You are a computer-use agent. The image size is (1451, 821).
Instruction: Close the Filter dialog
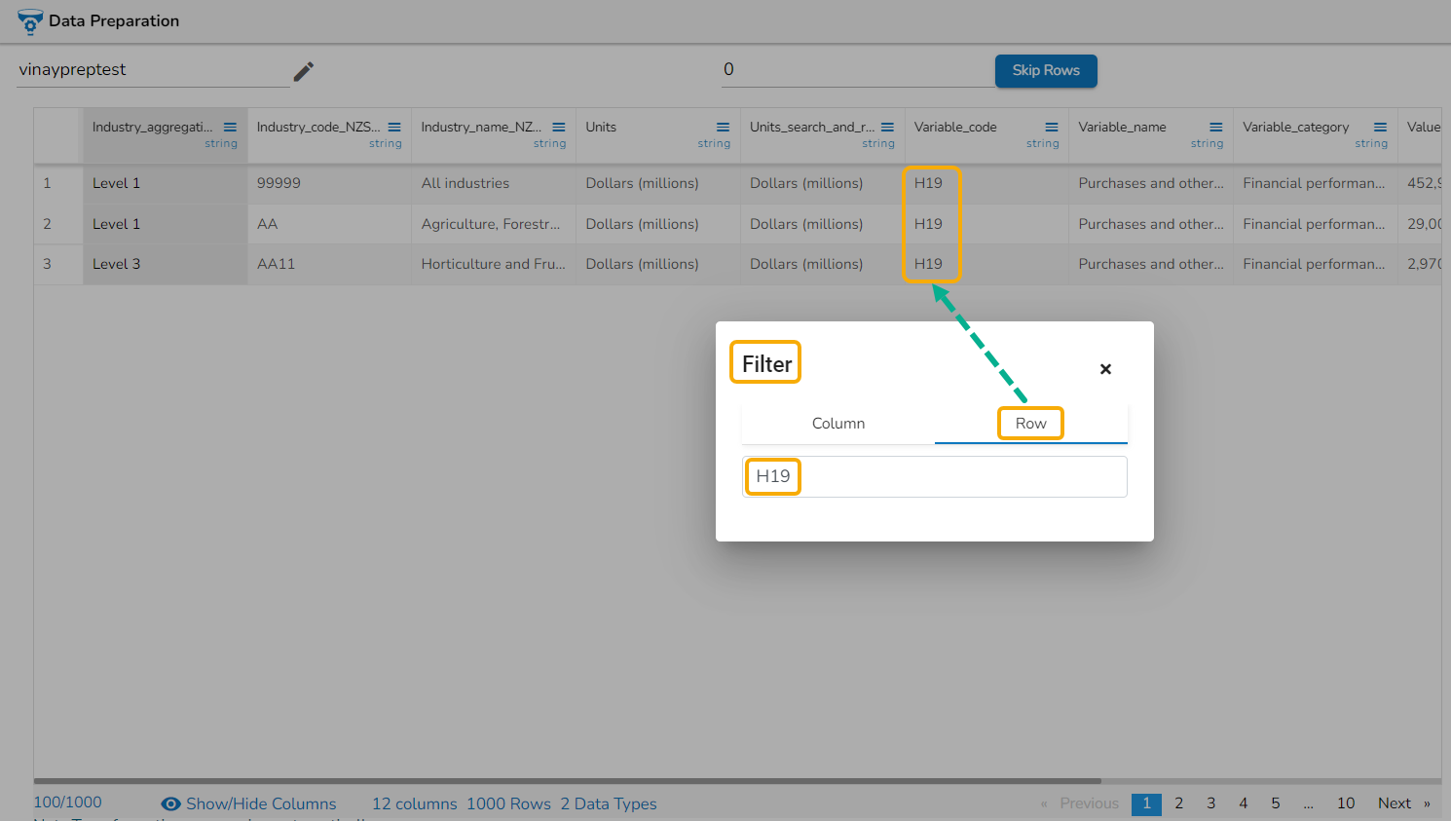1105,369
